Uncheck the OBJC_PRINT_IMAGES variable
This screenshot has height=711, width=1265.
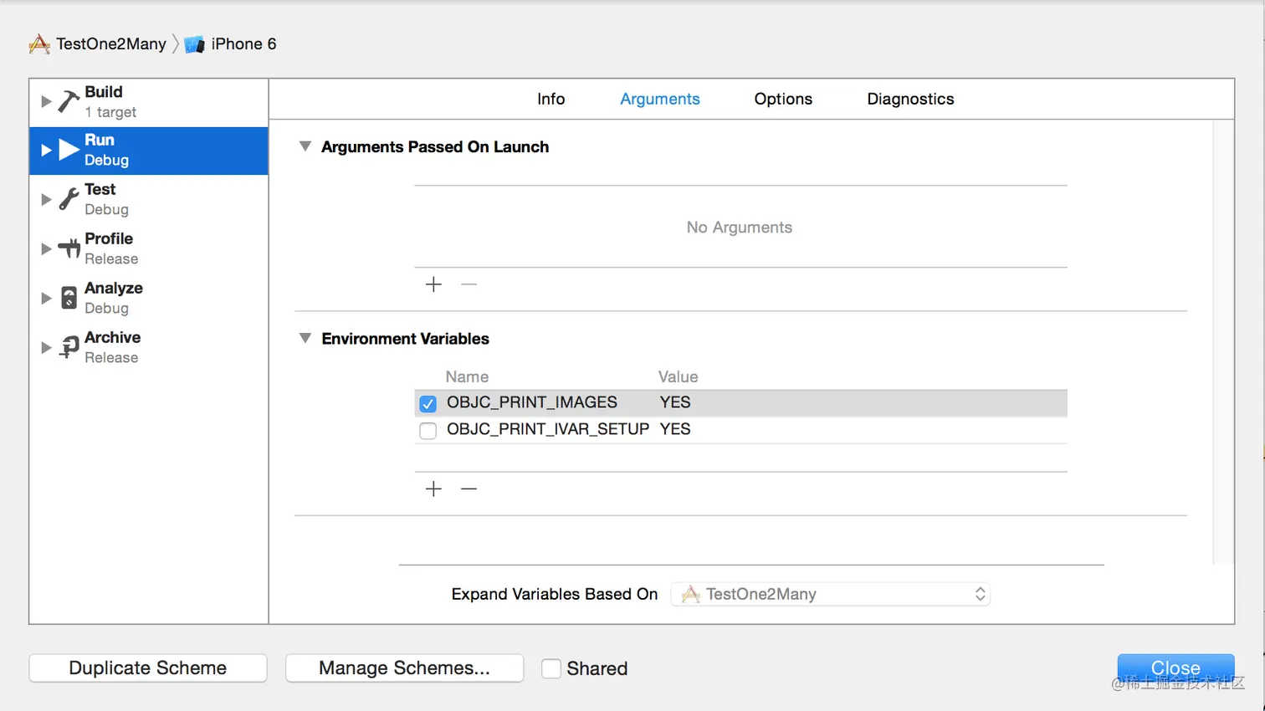[x=428, y=404]
